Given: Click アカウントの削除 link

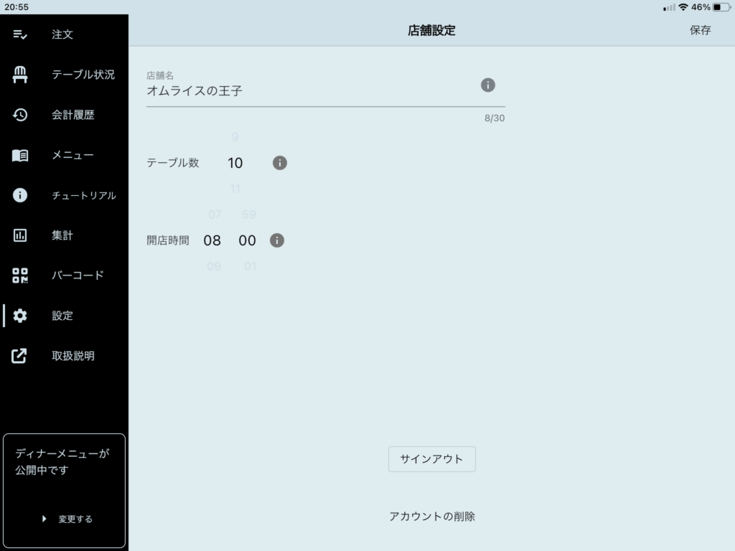Looking at the screenshot, I should 431,517.
